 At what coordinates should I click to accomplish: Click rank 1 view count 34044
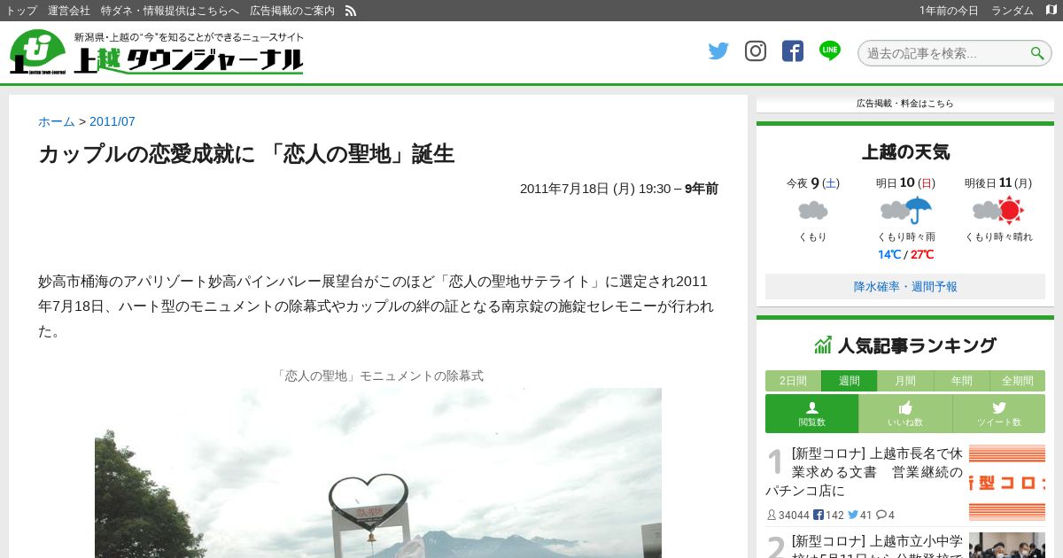(788, 515)
